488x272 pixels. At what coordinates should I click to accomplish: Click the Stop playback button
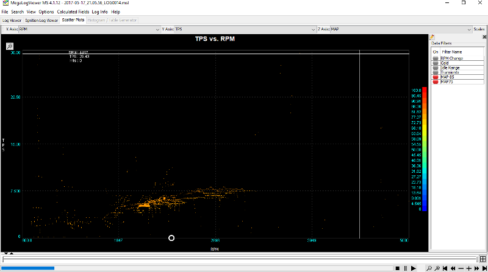[x=397, y=268]
